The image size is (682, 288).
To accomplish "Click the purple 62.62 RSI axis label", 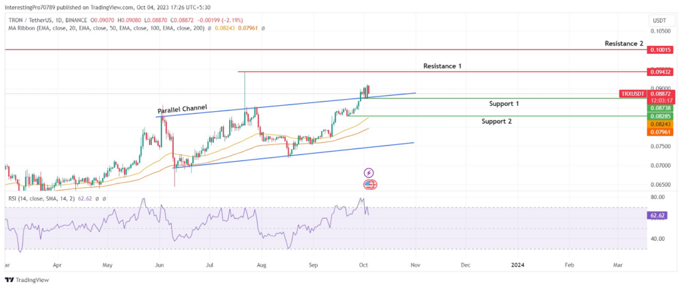I will pos(657,215).
